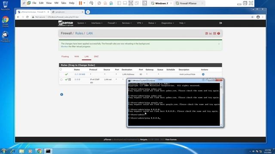Image resolution: width=275 pixels, height=154 pixels.
Task: Click the VMware pause button
Action: pos(80,3)
